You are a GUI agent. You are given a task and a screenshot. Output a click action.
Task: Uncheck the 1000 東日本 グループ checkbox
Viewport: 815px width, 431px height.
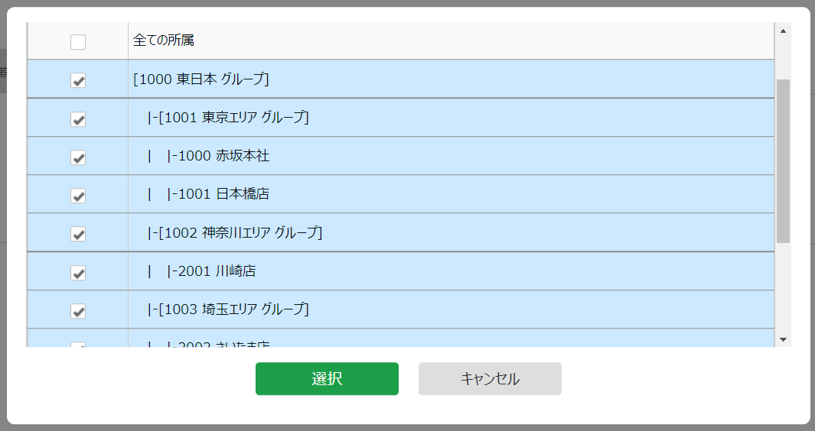coord(78,80)
